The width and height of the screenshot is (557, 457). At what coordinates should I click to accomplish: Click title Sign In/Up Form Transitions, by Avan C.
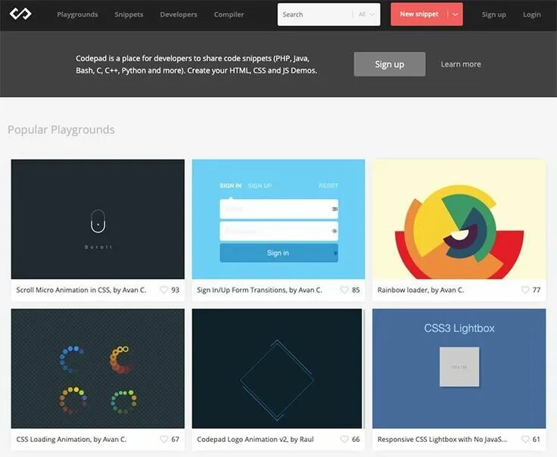pos(260,290)
